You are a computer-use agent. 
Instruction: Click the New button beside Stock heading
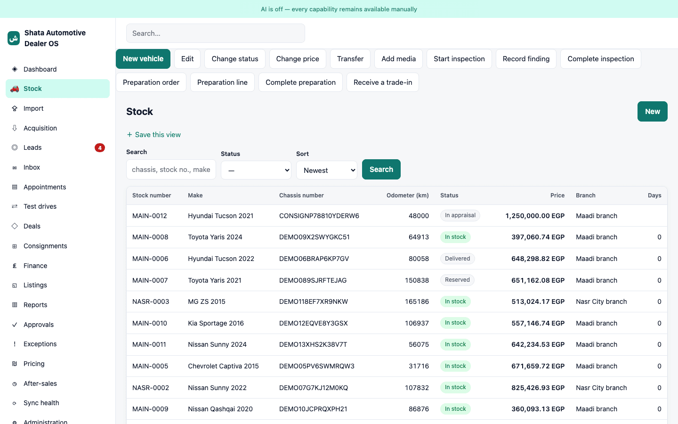coord(653,112)
